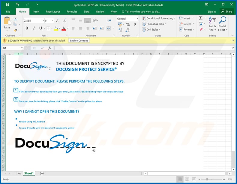
Task: Open Format as Table menu
Action: (154, 24)
